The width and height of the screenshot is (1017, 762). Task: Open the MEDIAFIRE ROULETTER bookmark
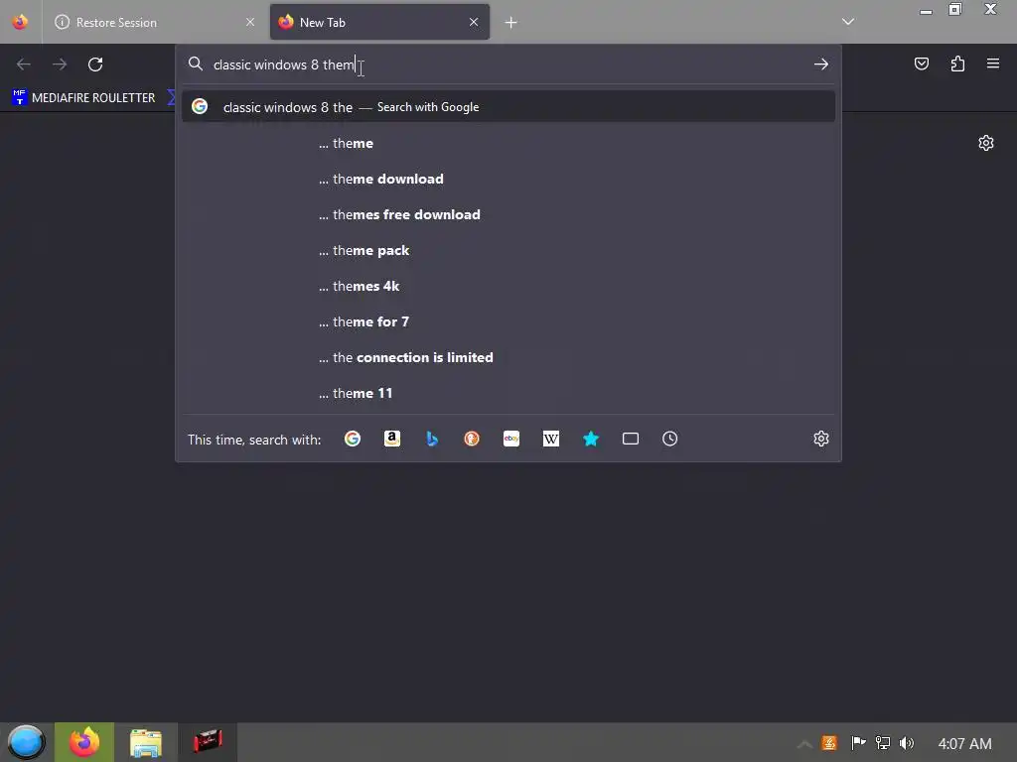point(83,98)
